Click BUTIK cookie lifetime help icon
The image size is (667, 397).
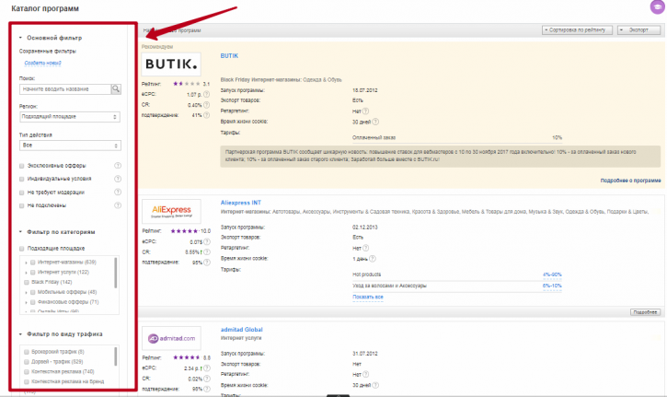[x=375, y=122]
